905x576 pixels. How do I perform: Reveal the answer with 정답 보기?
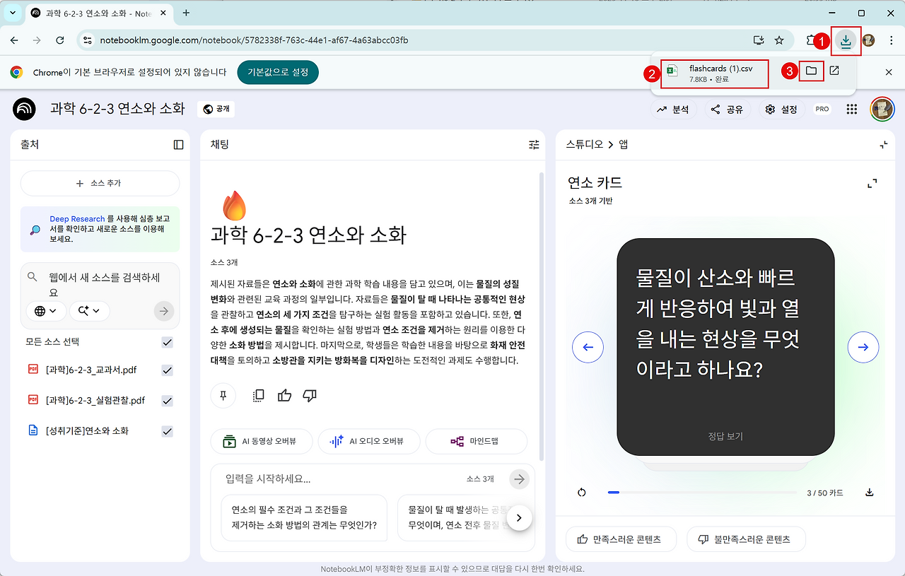(x=725, y=436)
